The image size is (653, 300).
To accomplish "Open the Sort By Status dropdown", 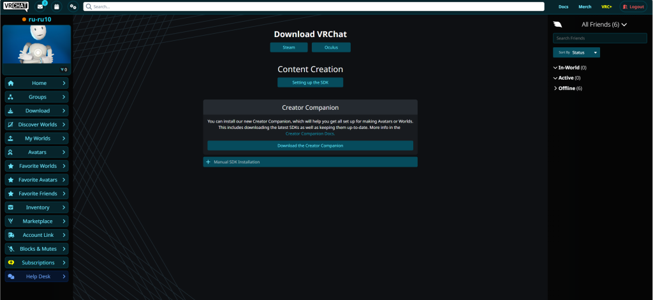I will [576, 52].
